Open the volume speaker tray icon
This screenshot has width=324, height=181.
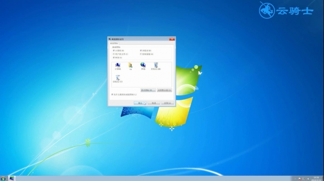click(308, 179)
